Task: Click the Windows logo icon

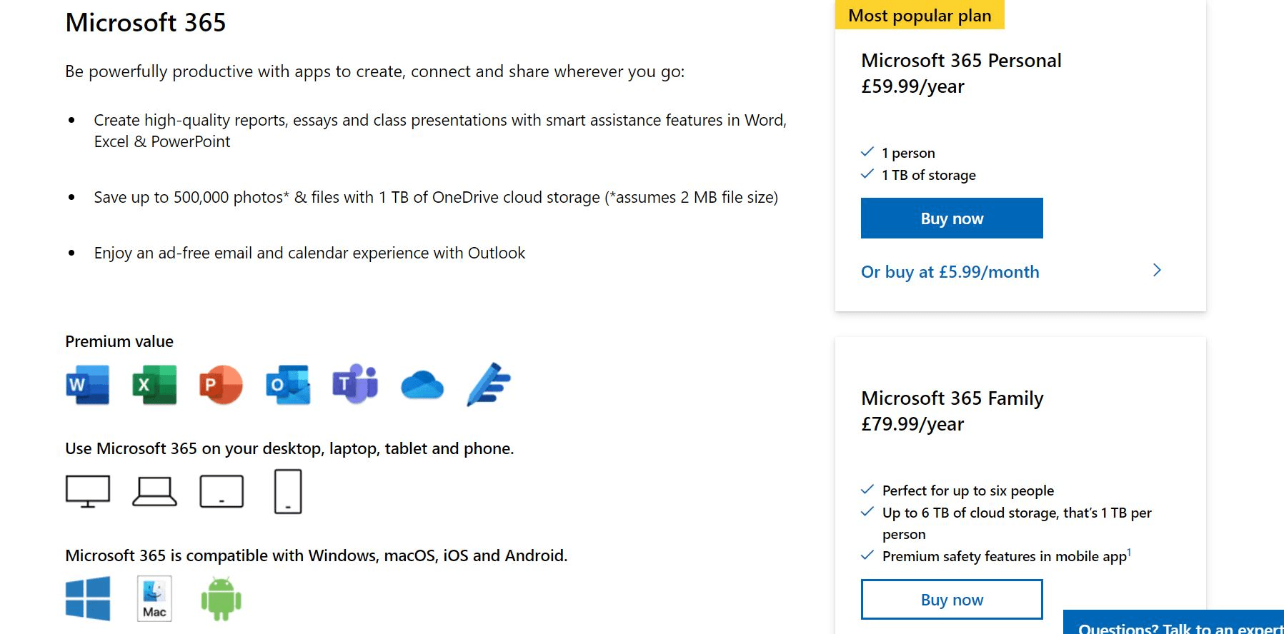Action: 88,598
